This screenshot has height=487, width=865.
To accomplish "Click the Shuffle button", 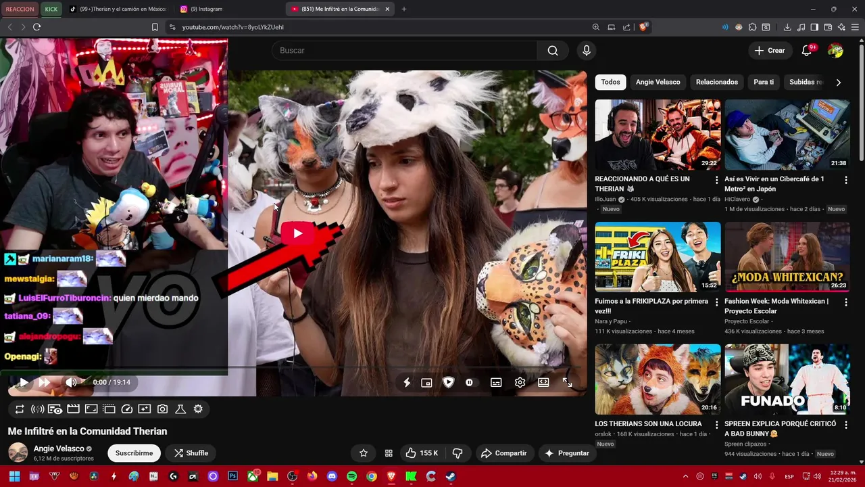I will point(191,453).
